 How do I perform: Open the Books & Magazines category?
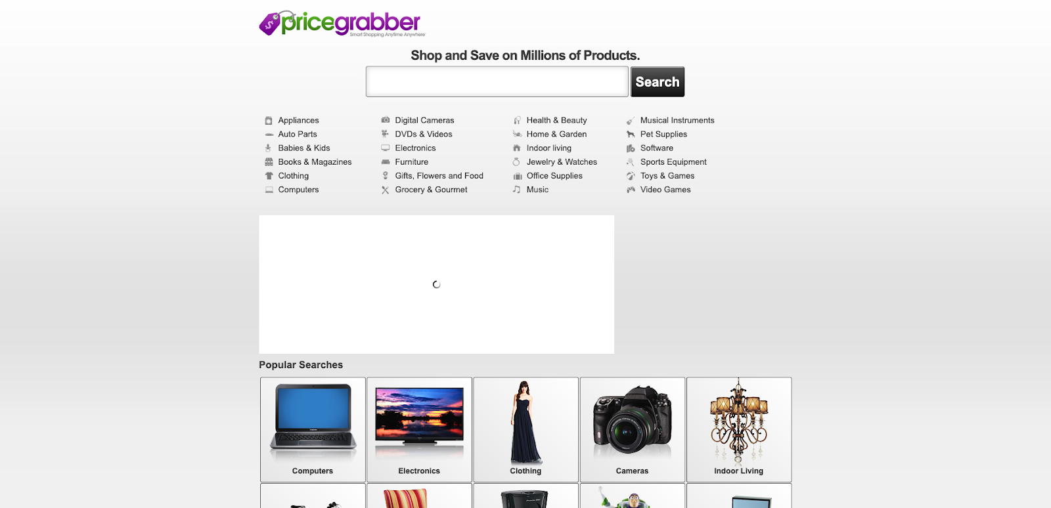[x=315, y=162]
